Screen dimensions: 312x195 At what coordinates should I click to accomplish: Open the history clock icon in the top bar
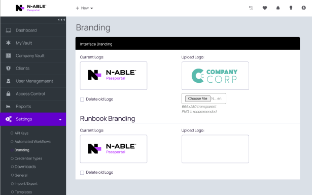coord(251,8)
